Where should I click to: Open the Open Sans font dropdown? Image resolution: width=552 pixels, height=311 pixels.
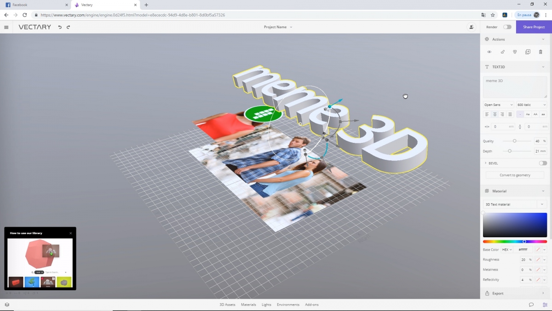coord(498,105)
